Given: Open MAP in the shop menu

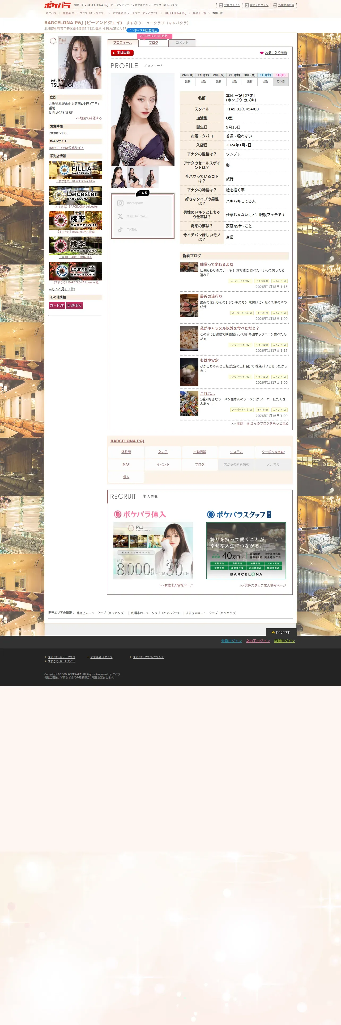Looking at the screenshot, I should pyautogui.click(x=126, y=464).
